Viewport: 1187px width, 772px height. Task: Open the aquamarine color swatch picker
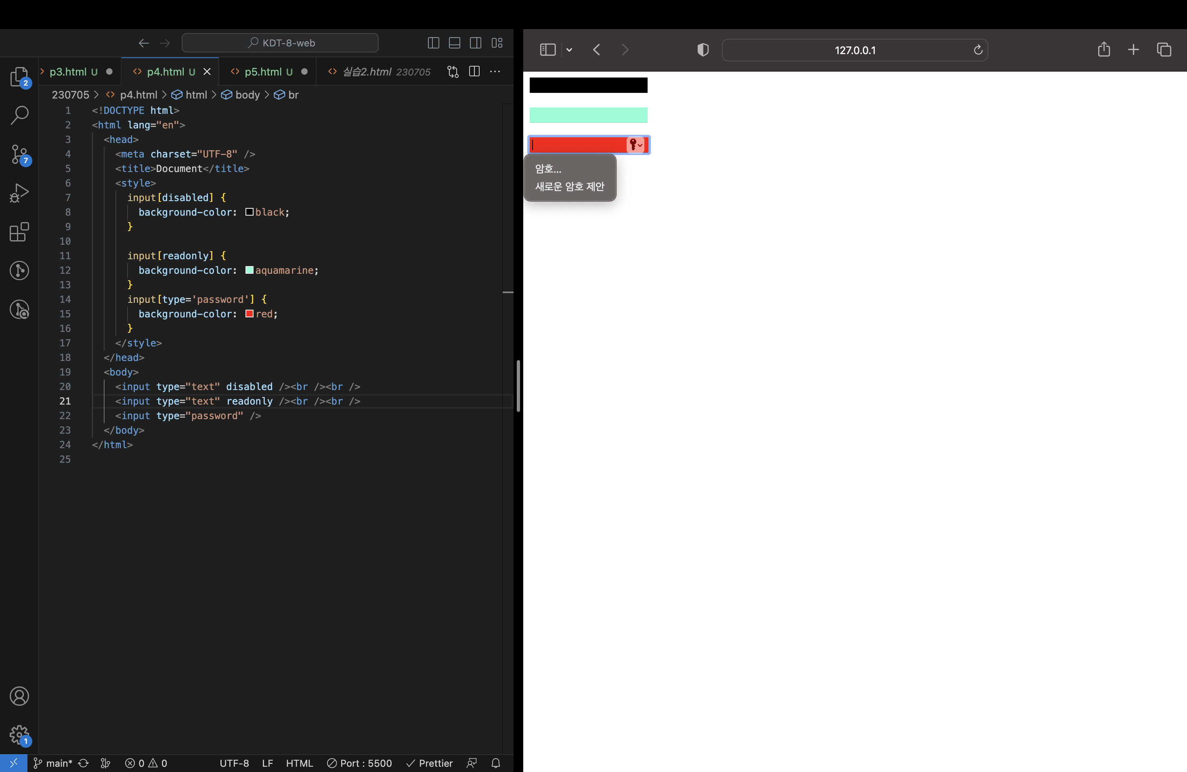tap(250, 270)
